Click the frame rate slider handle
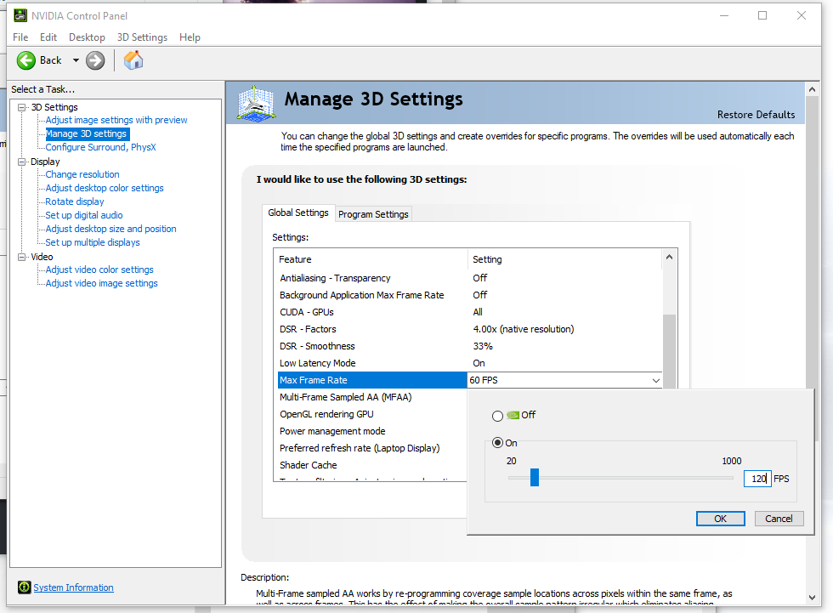 coord(535,478)
